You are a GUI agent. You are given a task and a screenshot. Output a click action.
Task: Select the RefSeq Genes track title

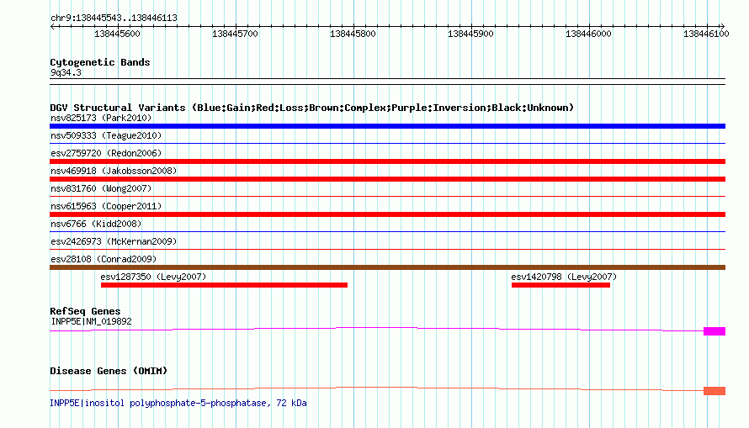pos(85,311)
